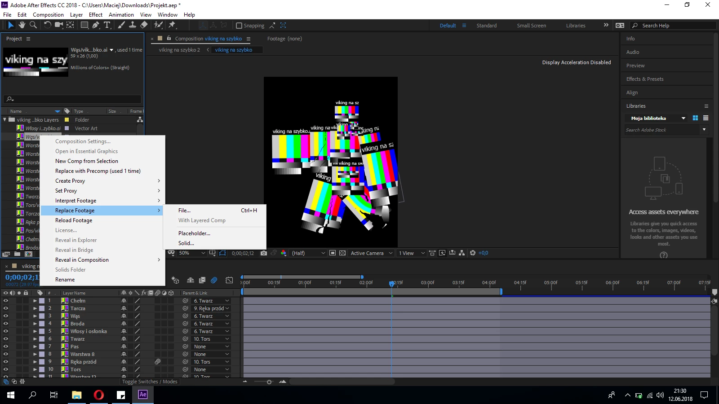Viewport: 719px width, 404px height.
Task: Open the (Half) resolution dropdown
Action: click(308, 253)
